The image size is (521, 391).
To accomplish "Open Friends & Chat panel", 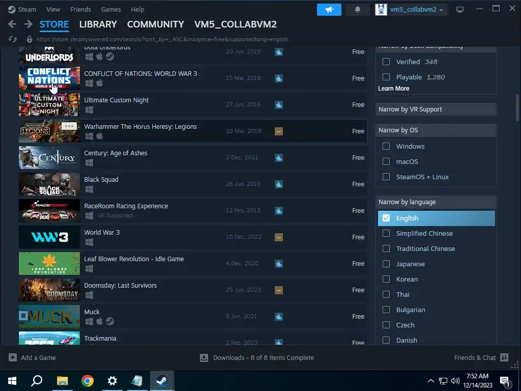I will click(x=481, y=357).
